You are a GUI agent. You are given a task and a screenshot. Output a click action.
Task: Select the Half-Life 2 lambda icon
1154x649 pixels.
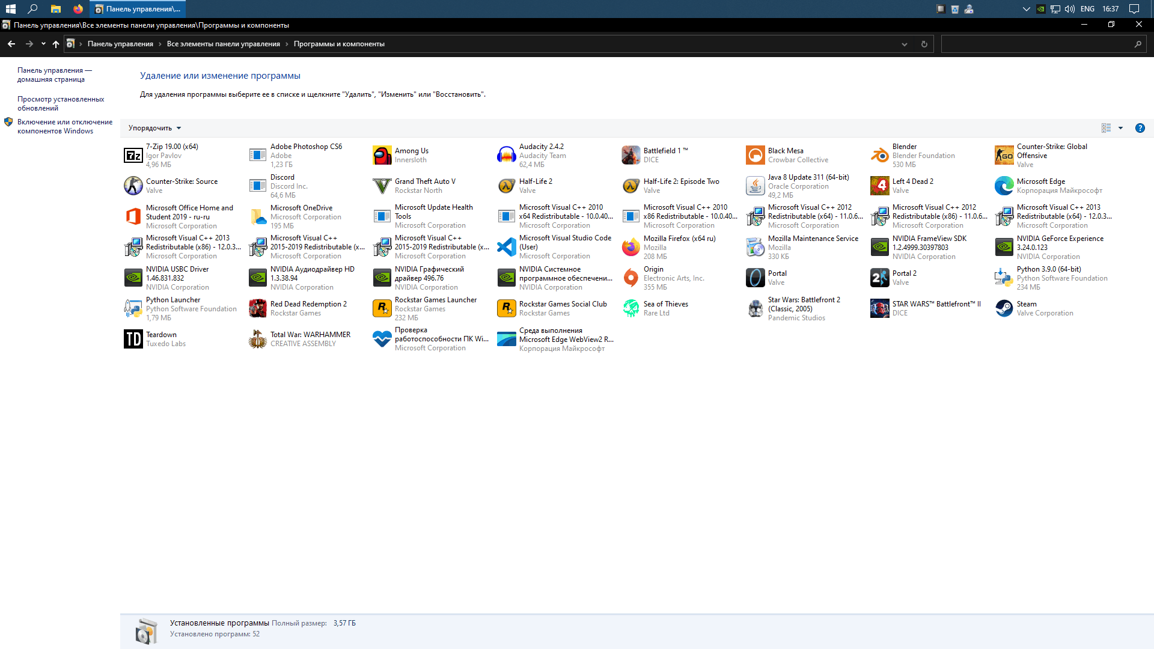click(x=507, y=186)
